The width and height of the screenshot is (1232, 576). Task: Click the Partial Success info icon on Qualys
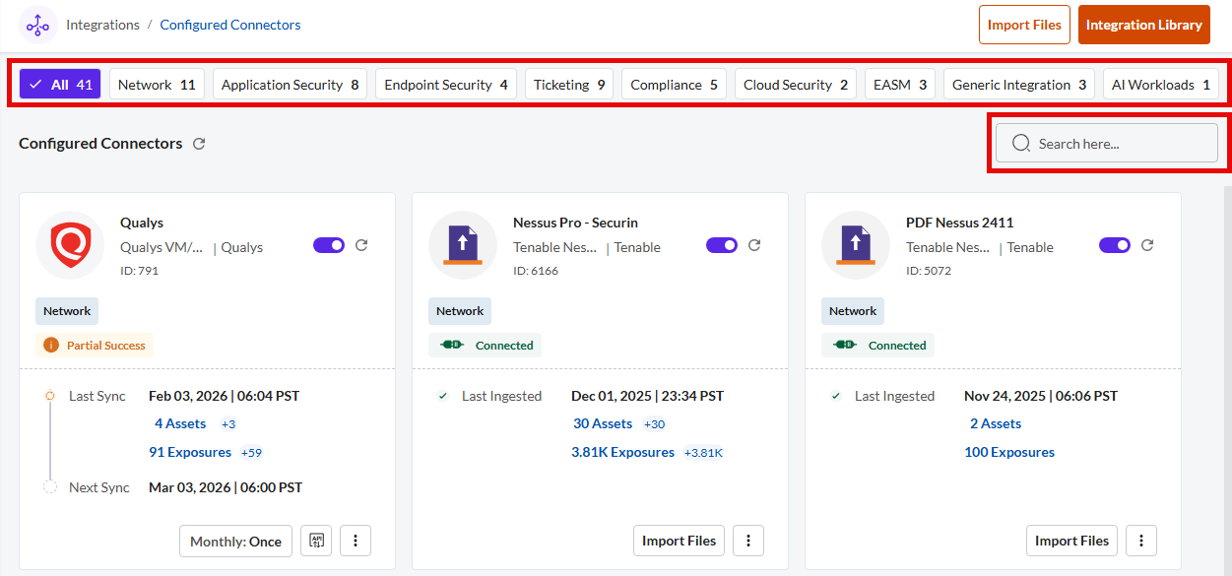(51, 346)
